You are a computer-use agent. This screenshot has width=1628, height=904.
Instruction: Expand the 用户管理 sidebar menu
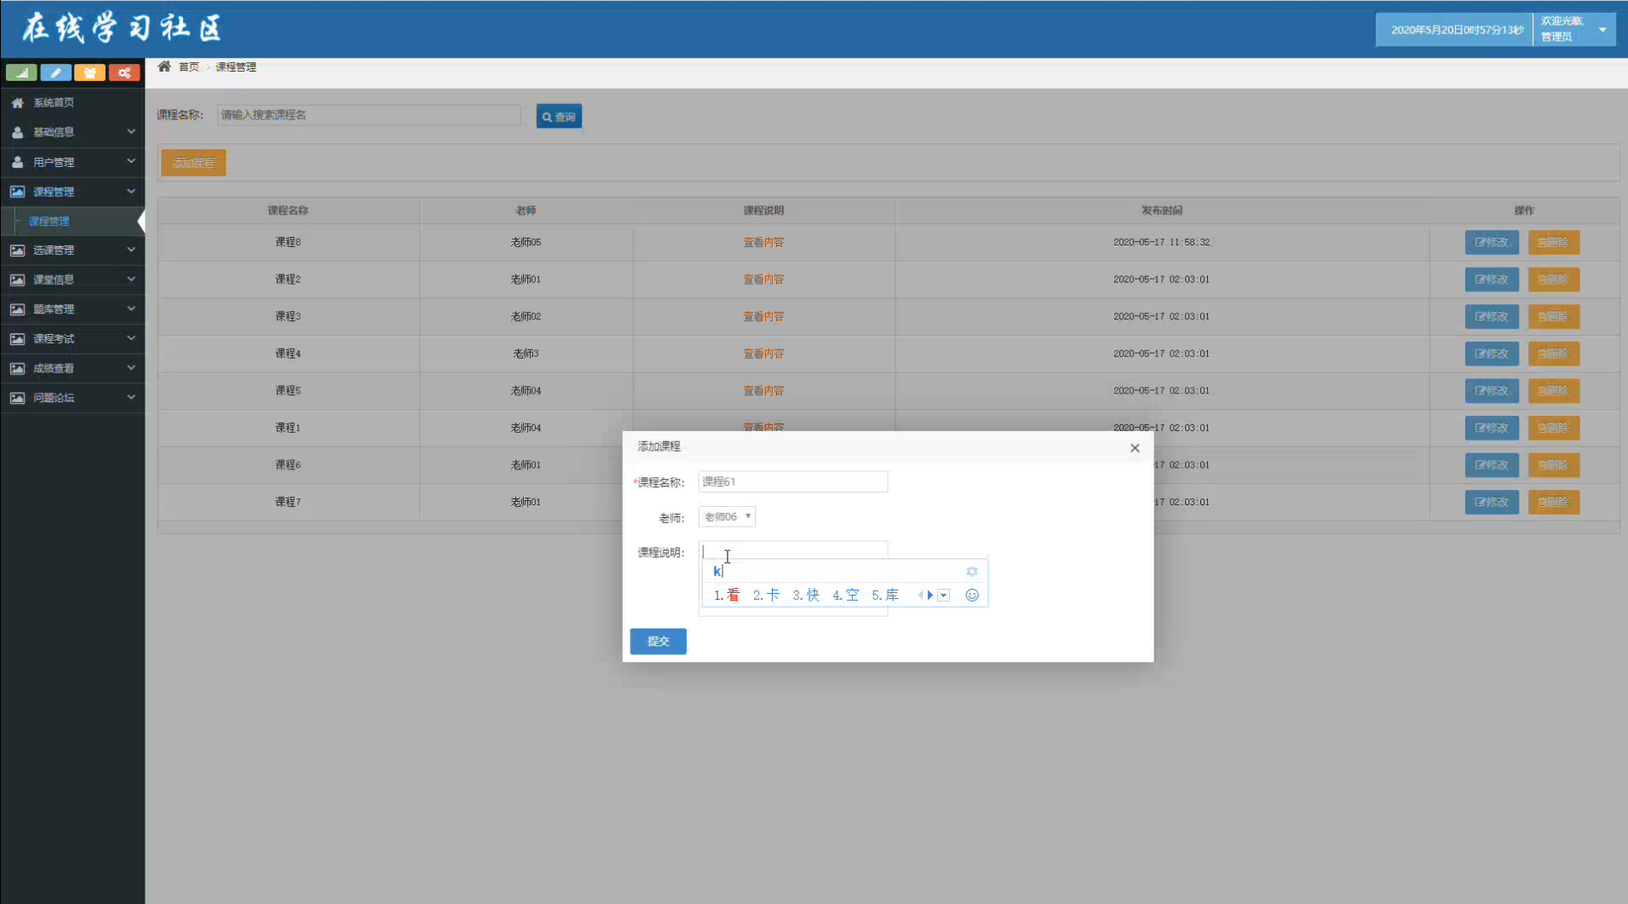point(72,162)
